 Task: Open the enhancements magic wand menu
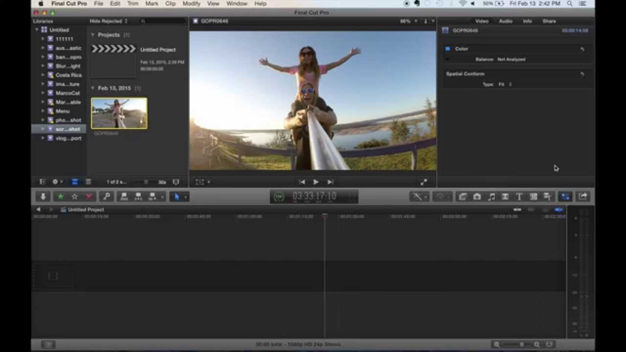(419, 197)
